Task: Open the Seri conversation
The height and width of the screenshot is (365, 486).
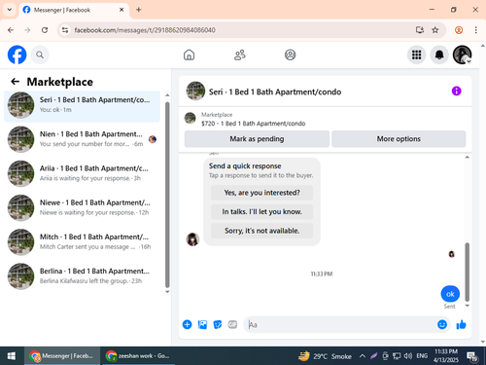Action: click(x=82, y=105)
